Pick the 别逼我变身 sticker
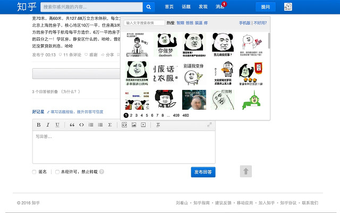Viewport: 340px width, 213px height. coord(194,73)
